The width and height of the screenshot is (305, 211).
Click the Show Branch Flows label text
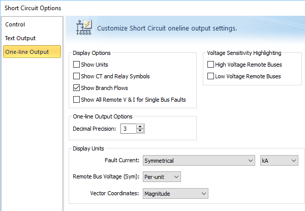tap(104, 88)
